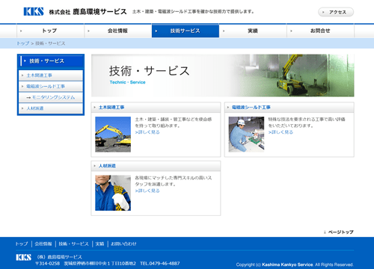This screenshot has height=269, width=374.
Task: Click the shield-work technician thumbnail
Action: click(246, 134)
